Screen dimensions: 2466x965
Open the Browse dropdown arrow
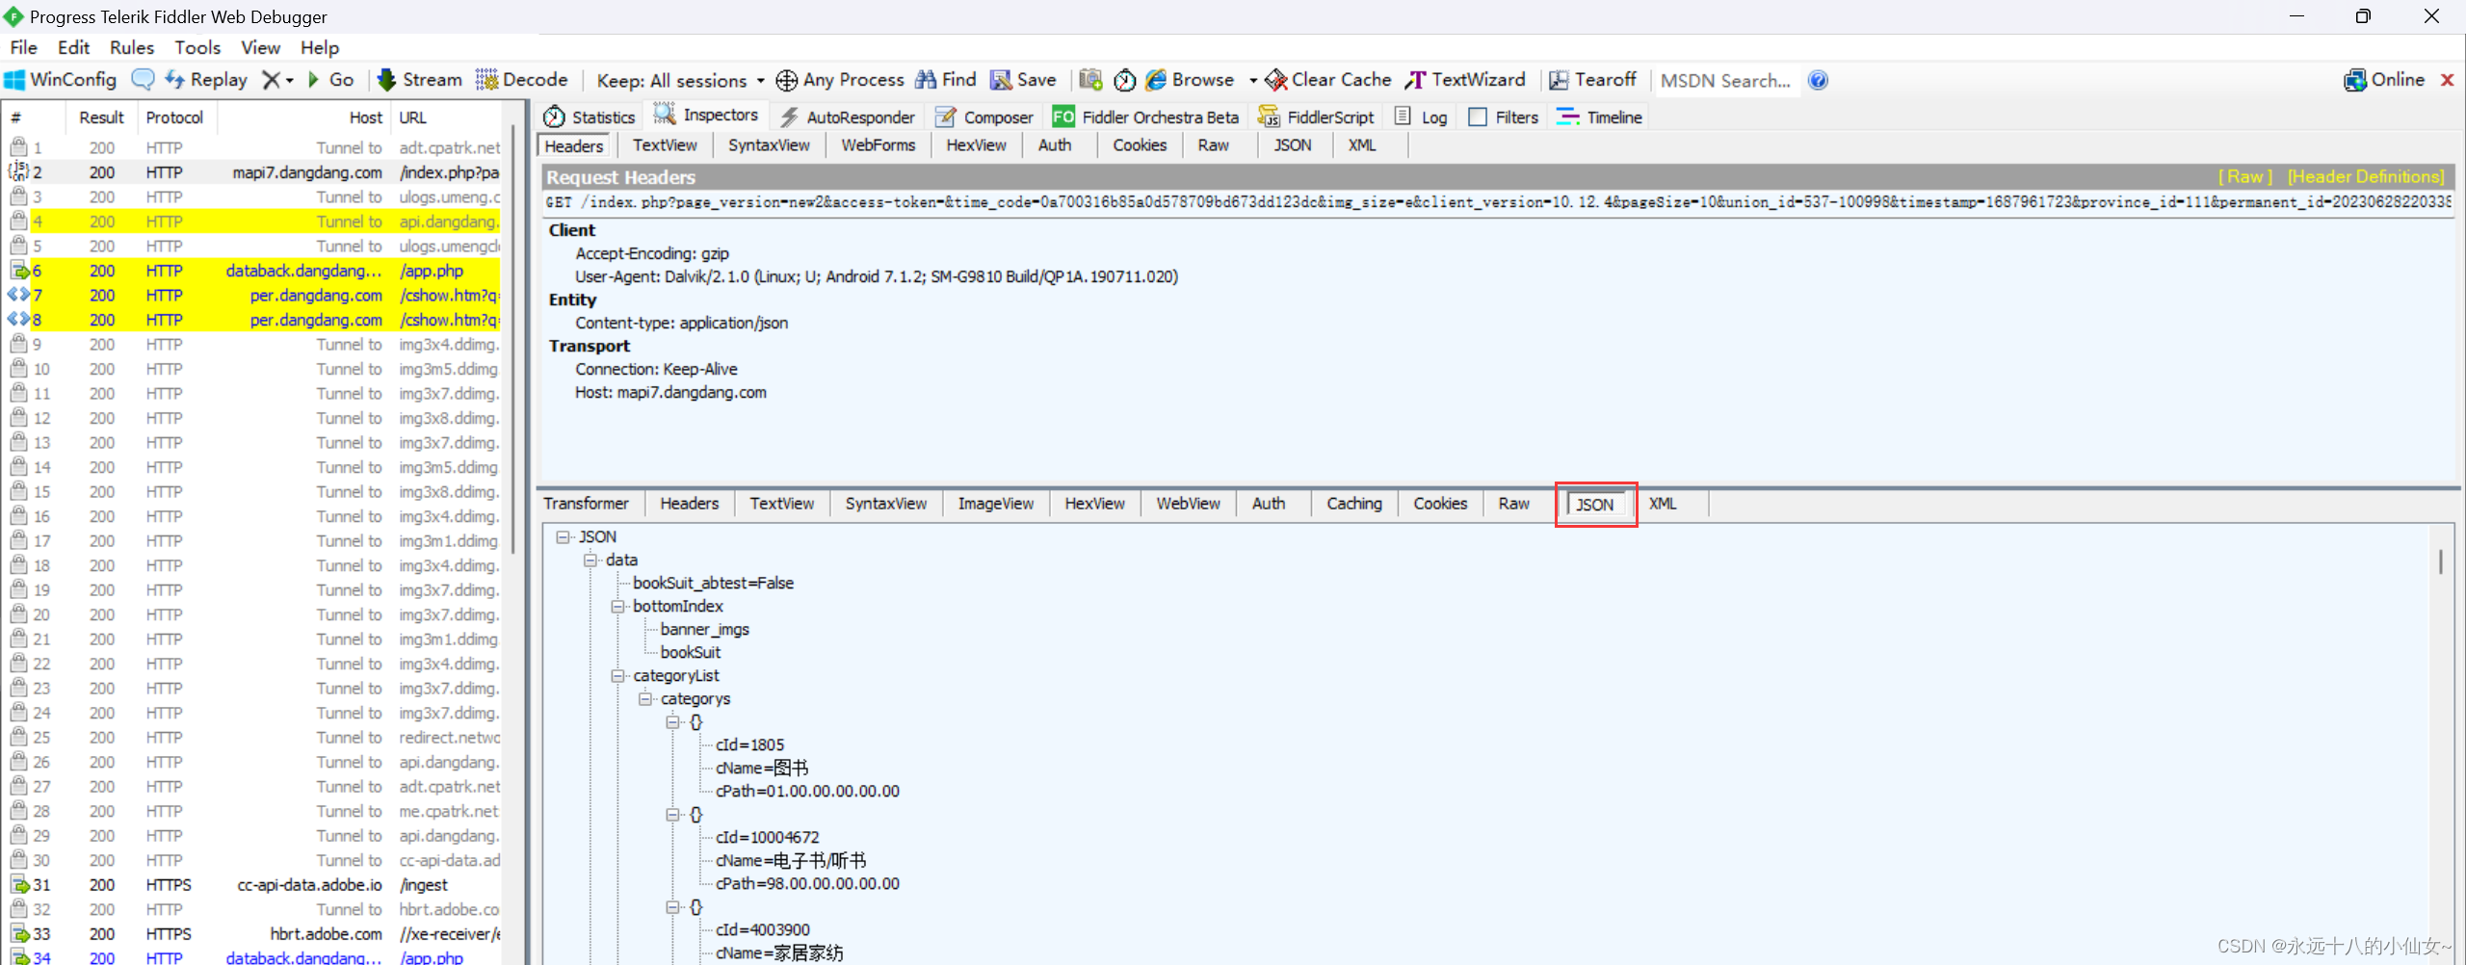(1252, 80)
